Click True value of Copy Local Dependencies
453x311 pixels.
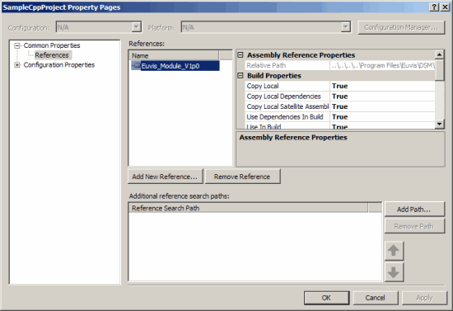[382, 97]
